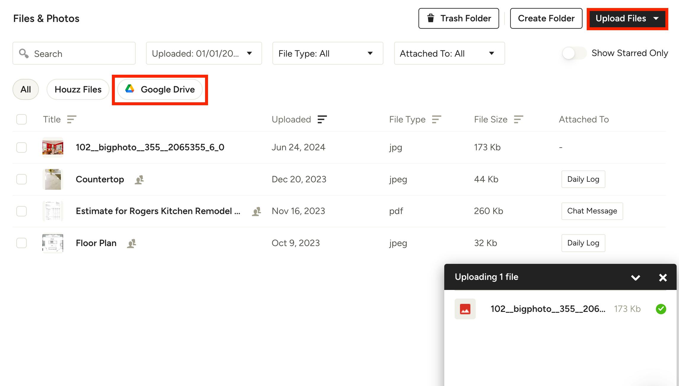The image size is (679, 386).
Task: Check the Countertop file checkbox
Action: pos(21,179)
